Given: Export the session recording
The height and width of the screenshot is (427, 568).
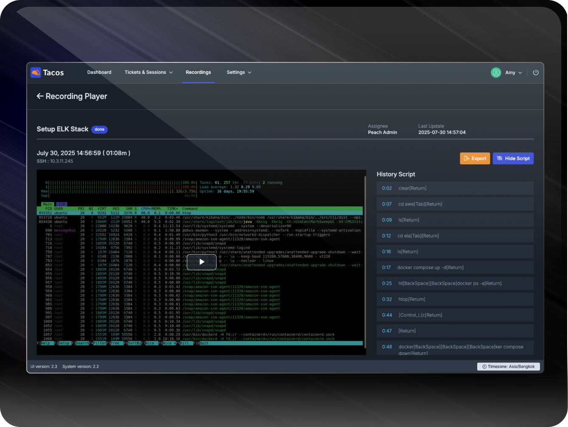Looking at the screenshot, I should coord(475,158).
